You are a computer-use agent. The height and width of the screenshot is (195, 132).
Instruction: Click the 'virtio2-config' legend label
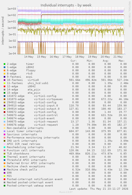[45, 102]
